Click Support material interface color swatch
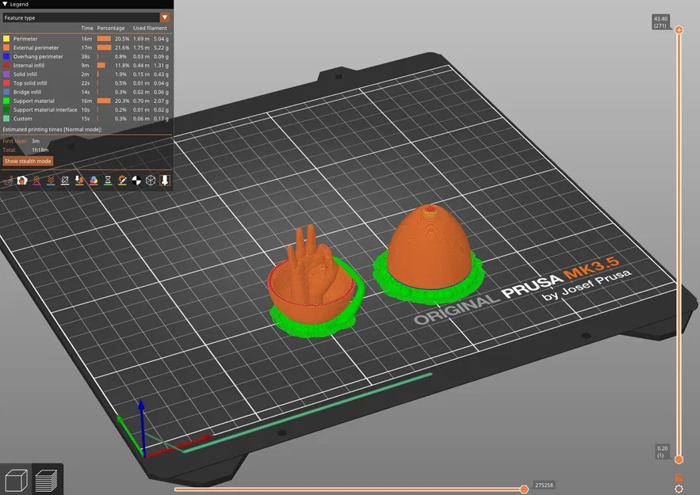The width and height of the screenshot is (700, 495). click(6, 110)
